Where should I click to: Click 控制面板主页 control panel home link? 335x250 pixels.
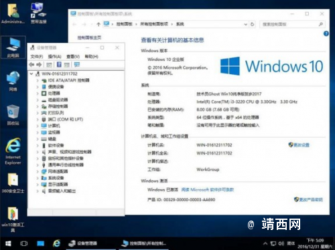(89, 37)
